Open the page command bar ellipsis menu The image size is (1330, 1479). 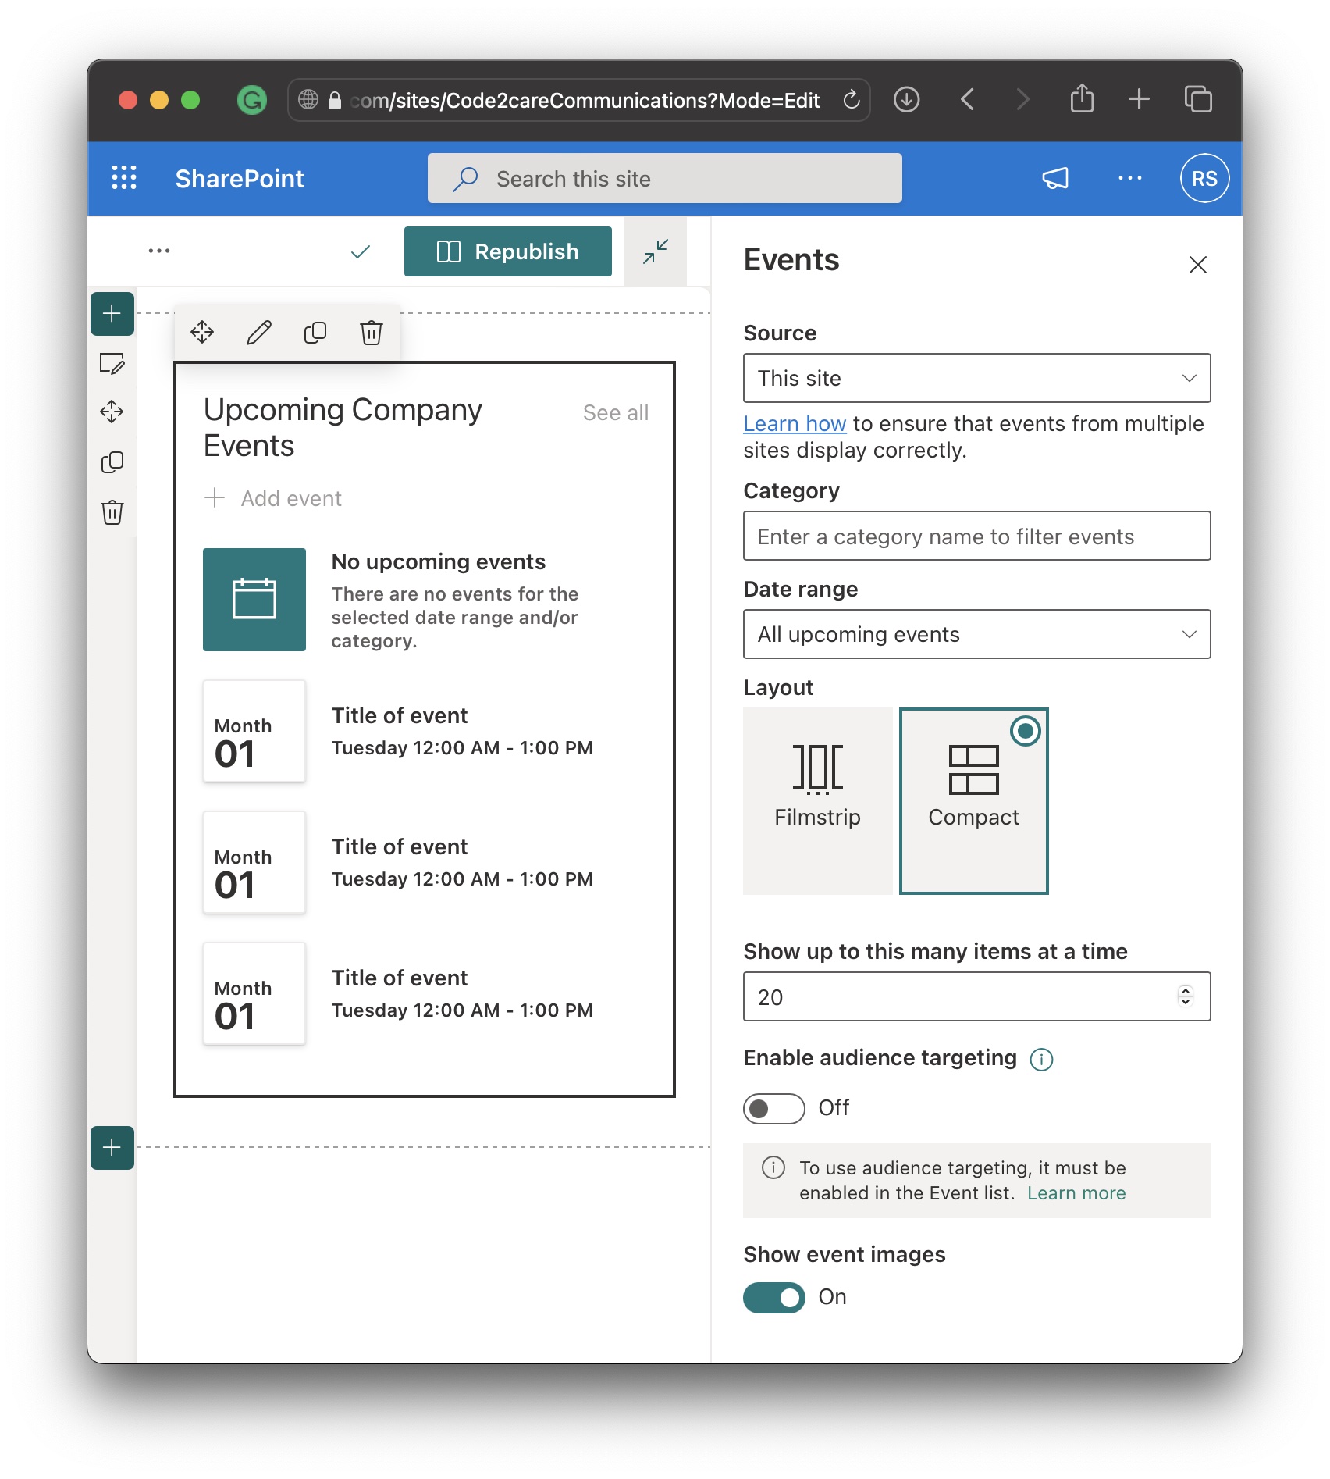coord(159,251)
